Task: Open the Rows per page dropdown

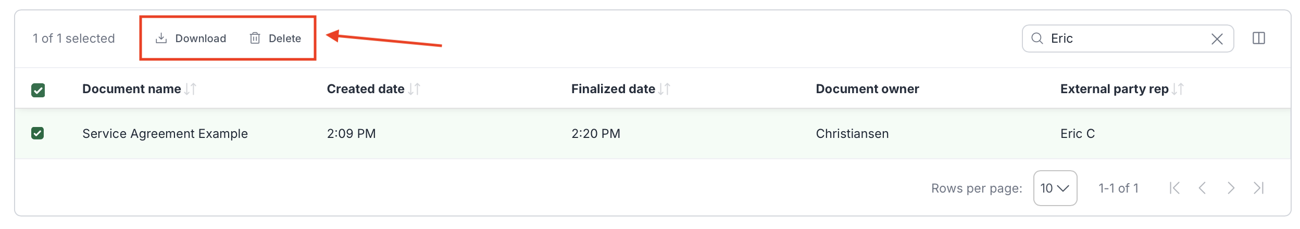Action: [x=1055, y=188]
